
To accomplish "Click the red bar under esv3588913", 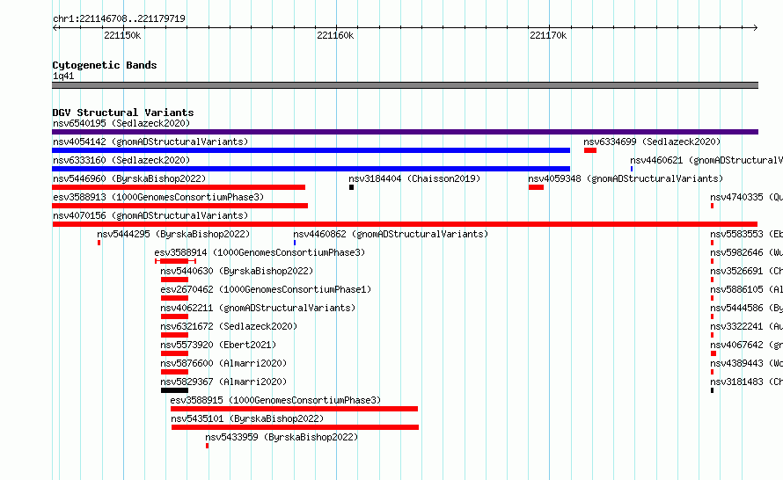I will [179, 206].
